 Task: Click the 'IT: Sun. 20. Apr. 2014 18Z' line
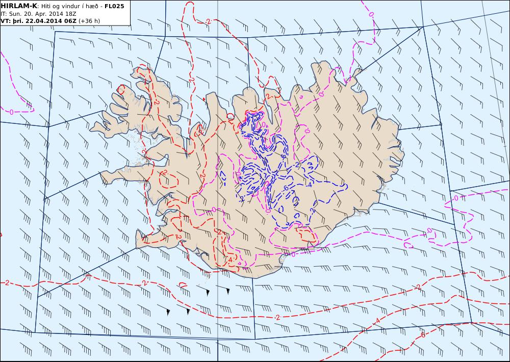coord(38,14)
